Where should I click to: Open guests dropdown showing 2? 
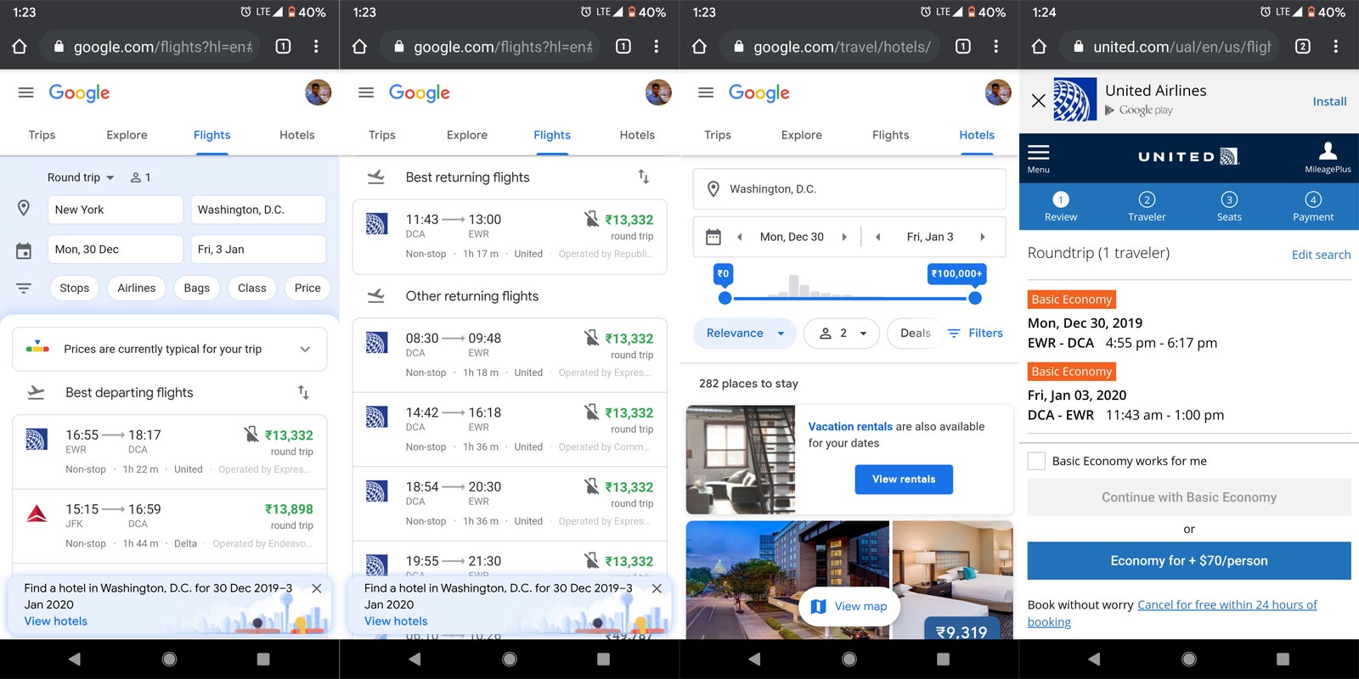pos(843,333)
